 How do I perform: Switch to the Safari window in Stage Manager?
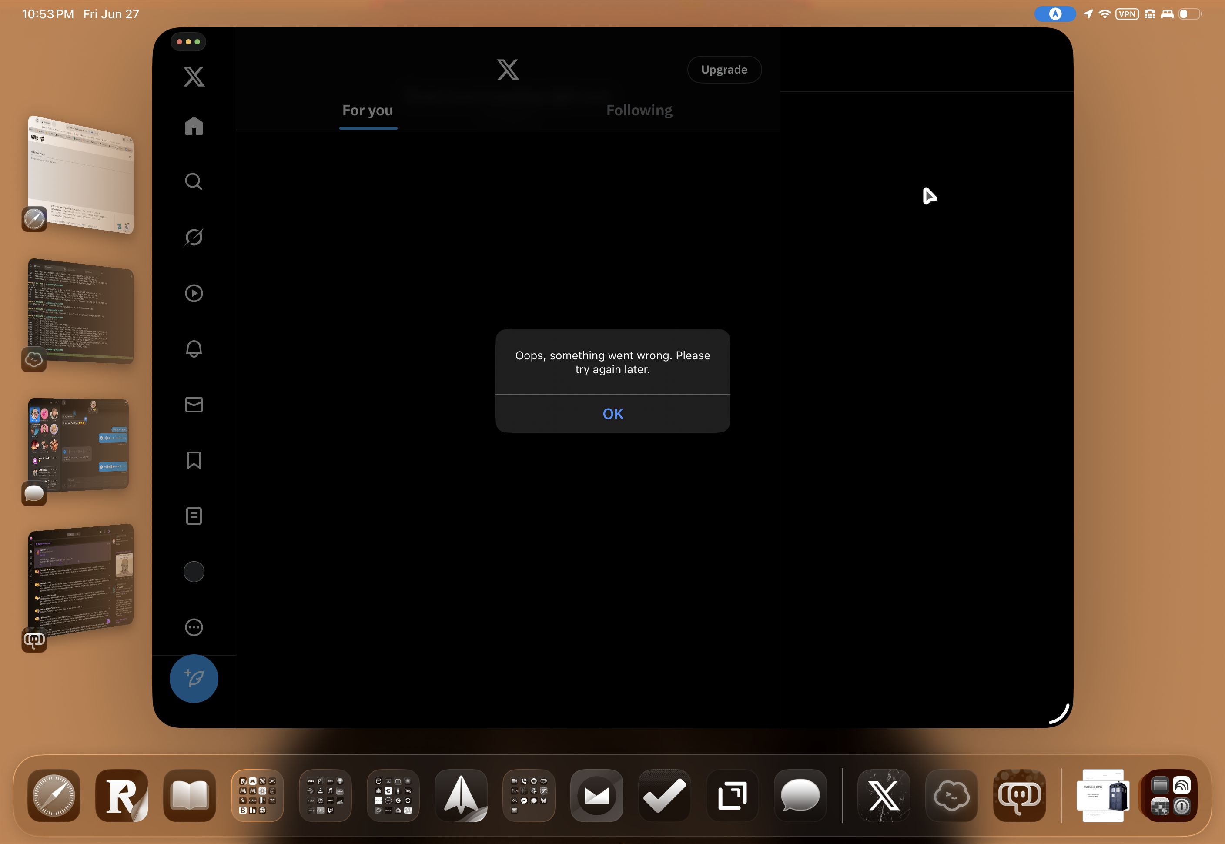tap(80, 174)
